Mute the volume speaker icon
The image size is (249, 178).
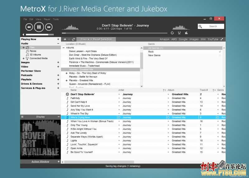coord(24,35)
